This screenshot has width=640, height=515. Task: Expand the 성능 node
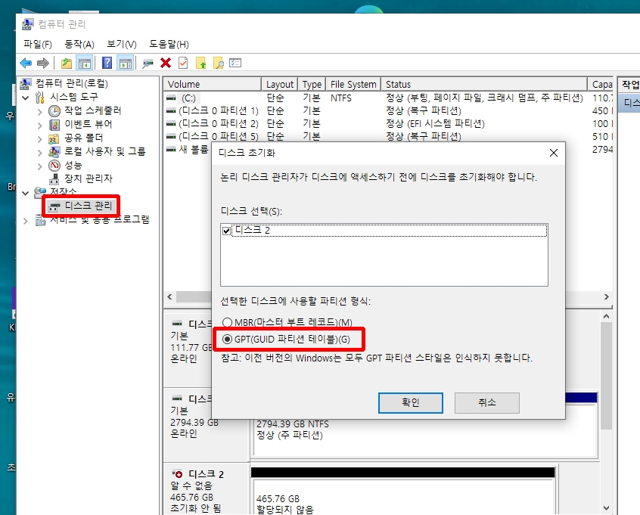click(x=39, y=166)
